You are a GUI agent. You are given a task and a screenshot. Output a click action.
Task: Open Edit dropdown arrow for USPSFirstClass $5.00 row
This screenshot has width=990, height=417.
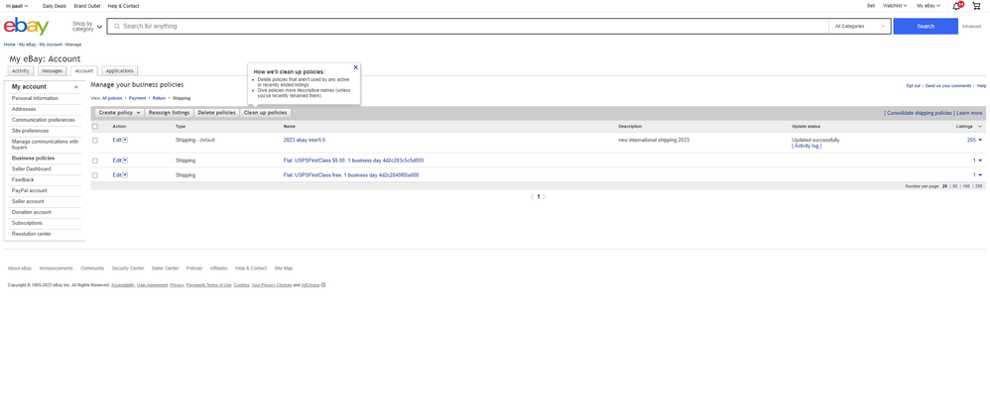(x=125, y=160)
